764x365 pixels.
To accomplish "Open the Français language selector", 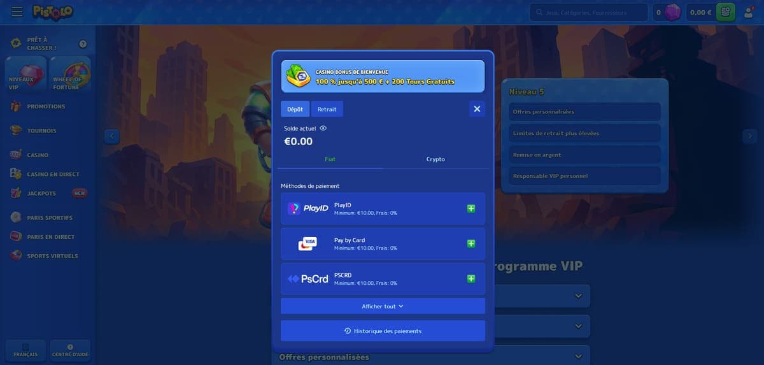I will [25, 350].
